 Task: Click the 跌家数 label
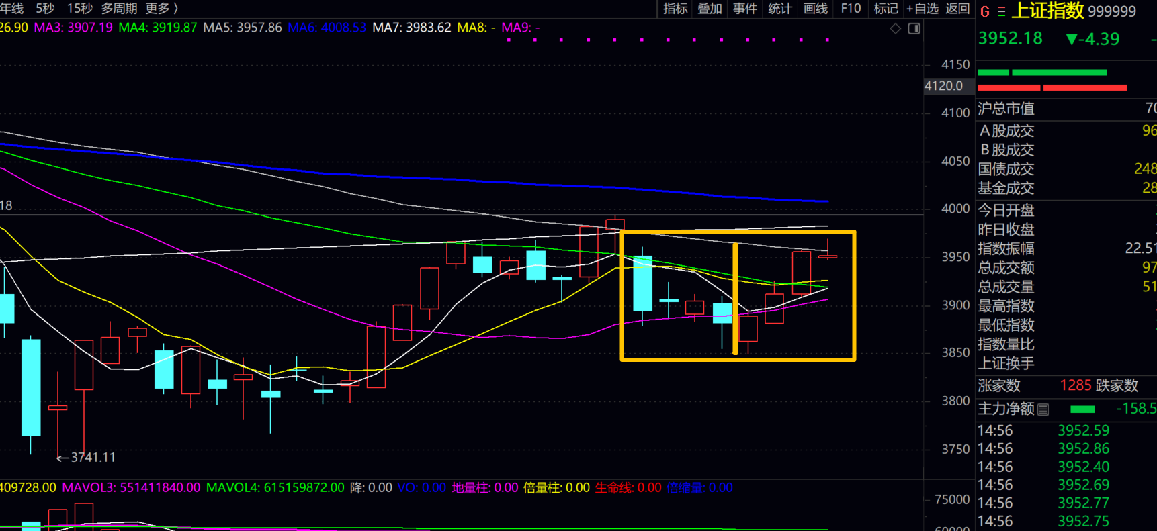[1117, 385]
